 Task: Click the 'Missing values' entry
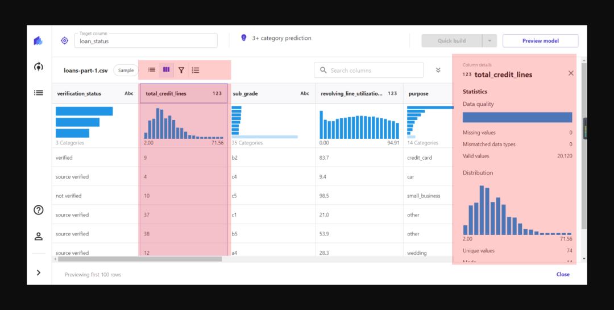click(517, 133)
